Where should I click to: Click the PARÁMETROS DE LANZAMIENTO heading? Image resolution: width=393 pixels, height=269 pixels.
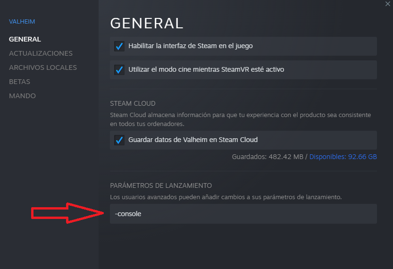coord(161,185)
